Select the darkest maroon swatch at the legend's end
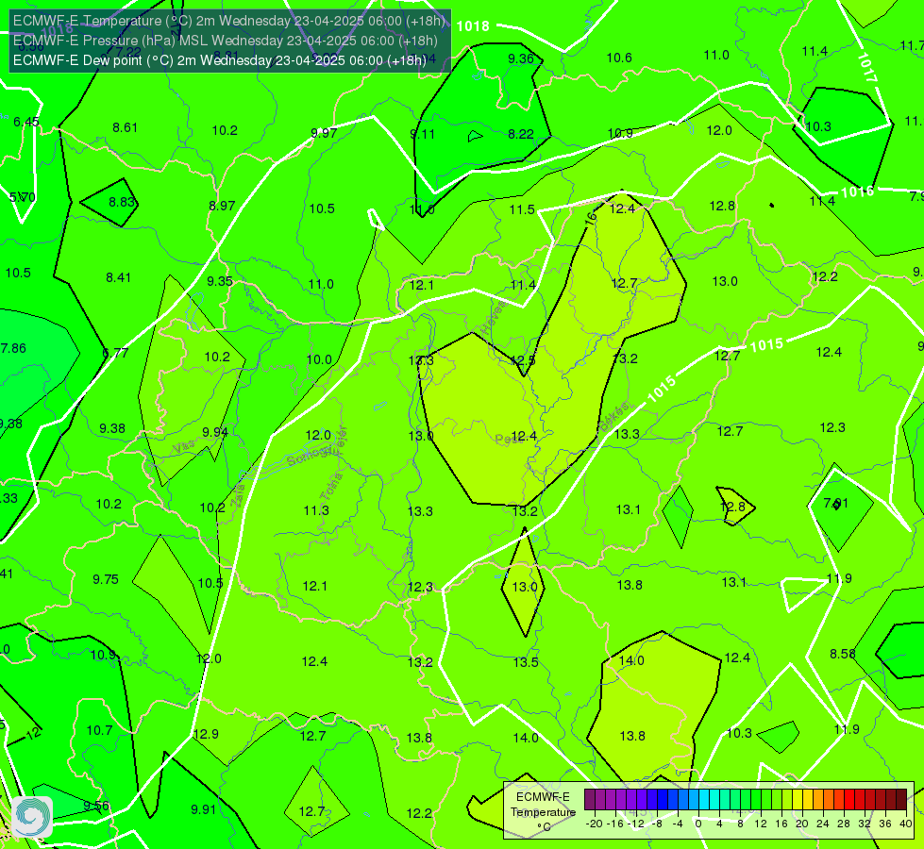 [901, 800]
